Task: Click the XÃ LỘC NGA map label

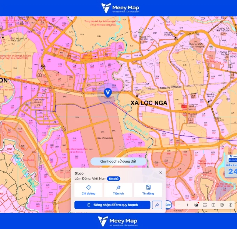Action: [149, 103]
